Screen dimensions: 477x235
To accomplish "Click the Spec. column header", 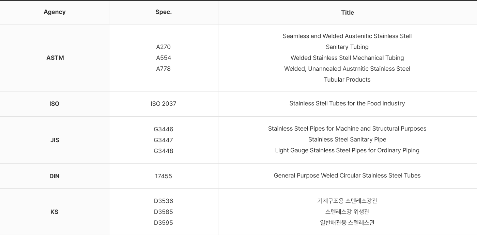I will coord(164,12).
